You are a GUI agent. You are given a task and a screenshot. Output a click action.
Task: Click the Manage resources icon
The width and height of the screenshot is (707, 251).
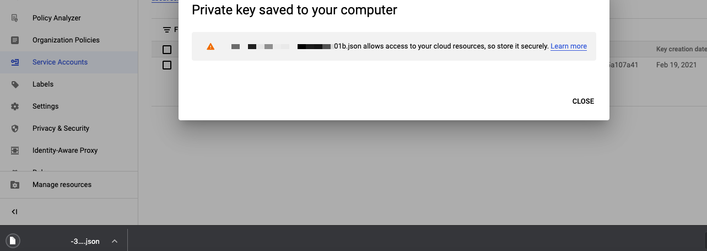tap(15, 185)
